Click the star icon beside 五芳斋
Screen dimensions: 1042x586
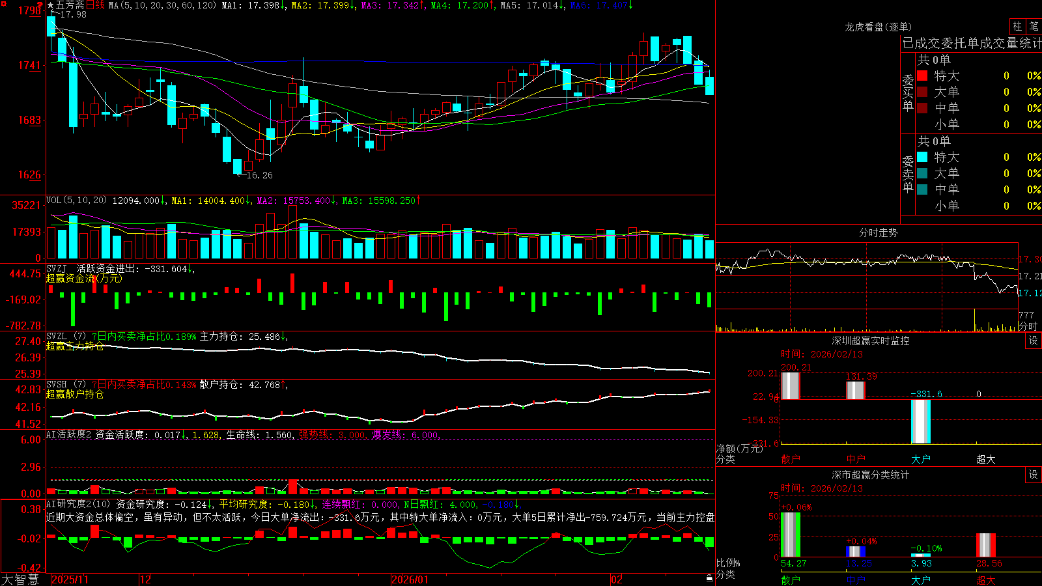(50, 5)
